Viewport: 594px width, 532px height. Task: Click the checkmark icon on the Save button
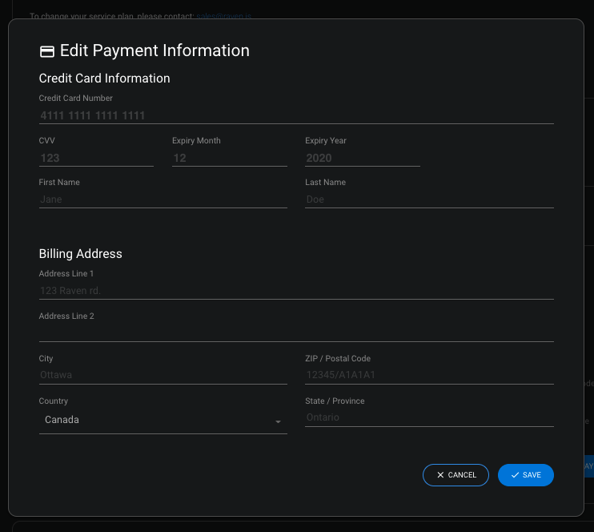point(515,475)
